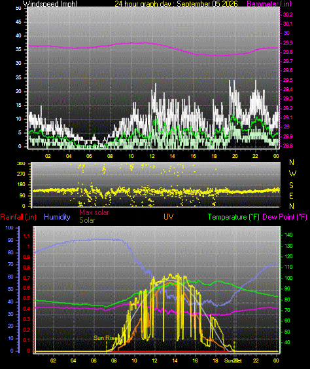This screenshot has height=369, width=310.
Task: Click the Barometer (in) legend label
Action: click(269, 3)
